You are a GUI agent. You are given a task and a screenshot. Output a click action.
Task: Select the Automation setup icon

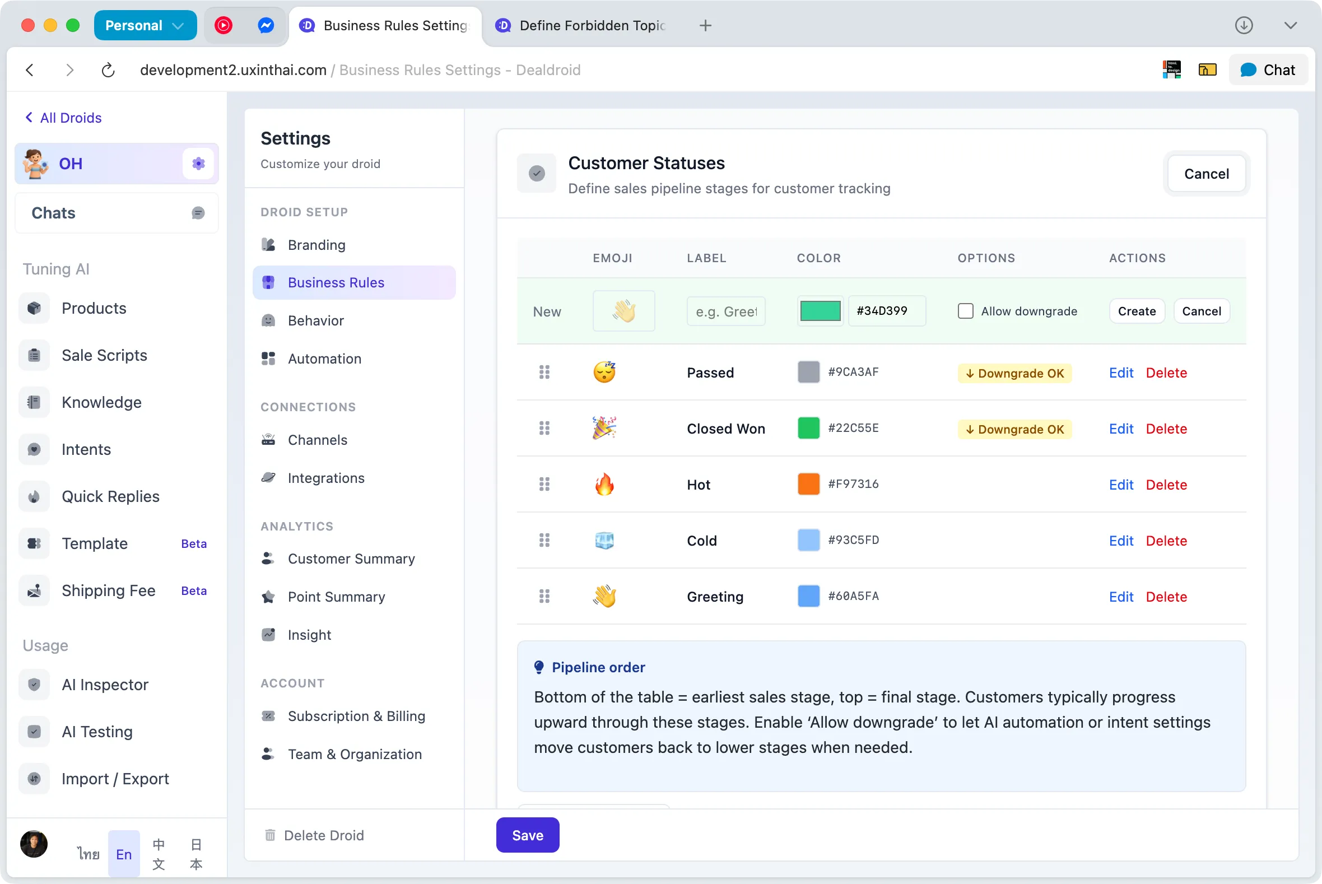268,359
